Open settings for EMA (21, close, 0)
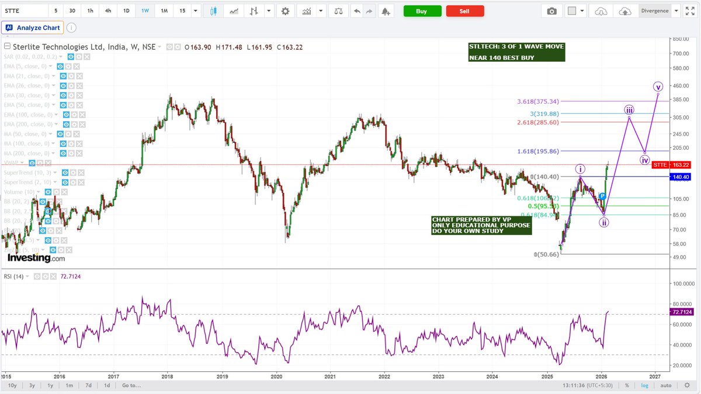701x394 pixels. tap(72, 76)
